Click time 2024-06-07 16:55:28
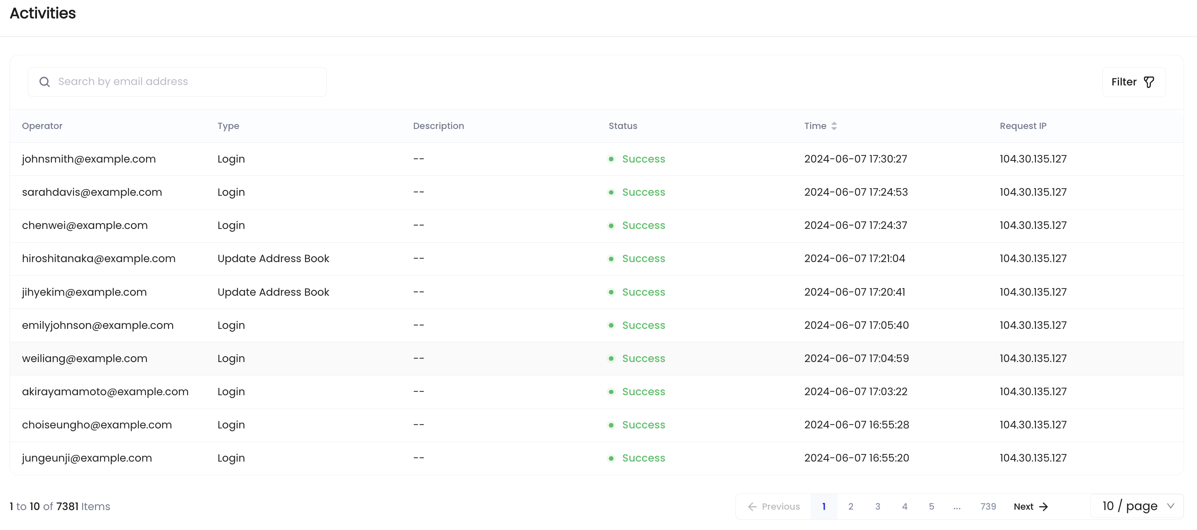1197x530 pixels. [x=856, y=425]
